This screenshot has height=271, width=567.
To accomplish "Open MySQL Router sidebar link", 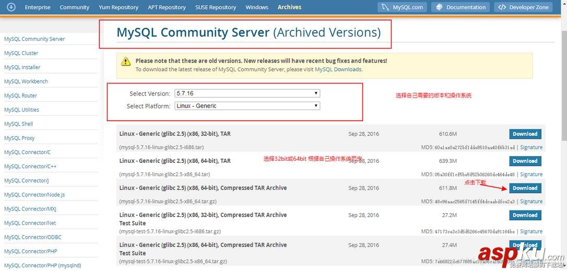I will point(20,96).
